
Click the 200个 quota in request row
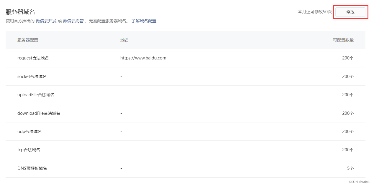(348, 58)
